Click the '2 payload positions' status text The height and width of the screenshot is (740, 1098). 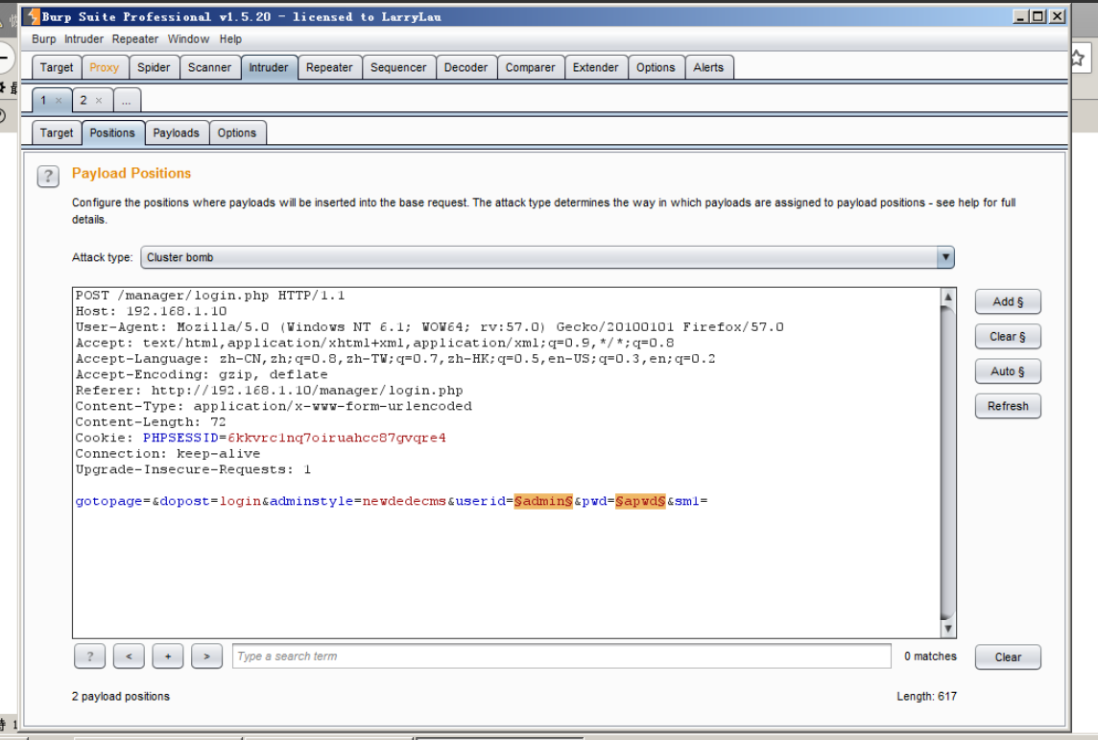click(x=120, y=697)
